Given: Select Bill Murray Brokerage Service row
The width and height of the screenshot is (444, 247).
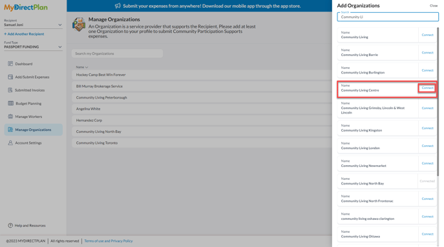Looking at the screenshot, I should (202, 86).
